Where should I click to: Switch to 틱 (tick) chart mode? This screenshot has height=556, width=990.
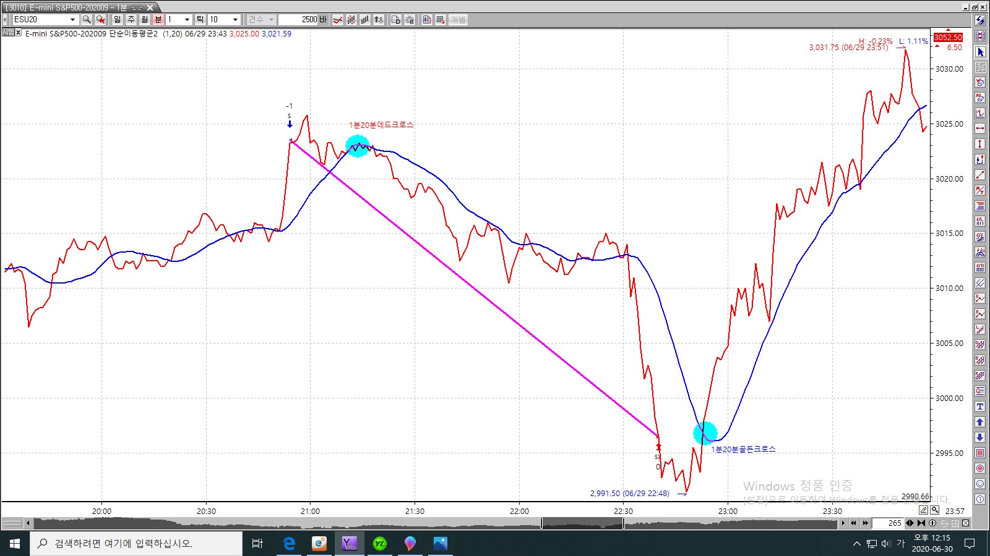pos(200,20)
